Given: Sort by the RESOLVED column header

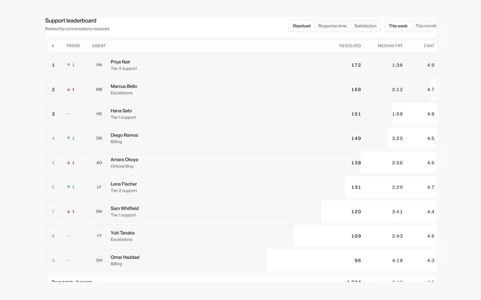Looking at the screenshot, I should click(x=350, y=46).
